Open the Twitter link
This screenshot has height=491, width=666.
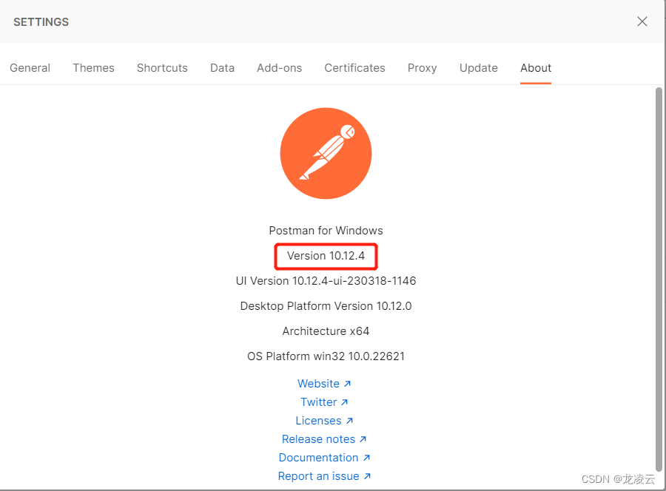coord(324,402)
